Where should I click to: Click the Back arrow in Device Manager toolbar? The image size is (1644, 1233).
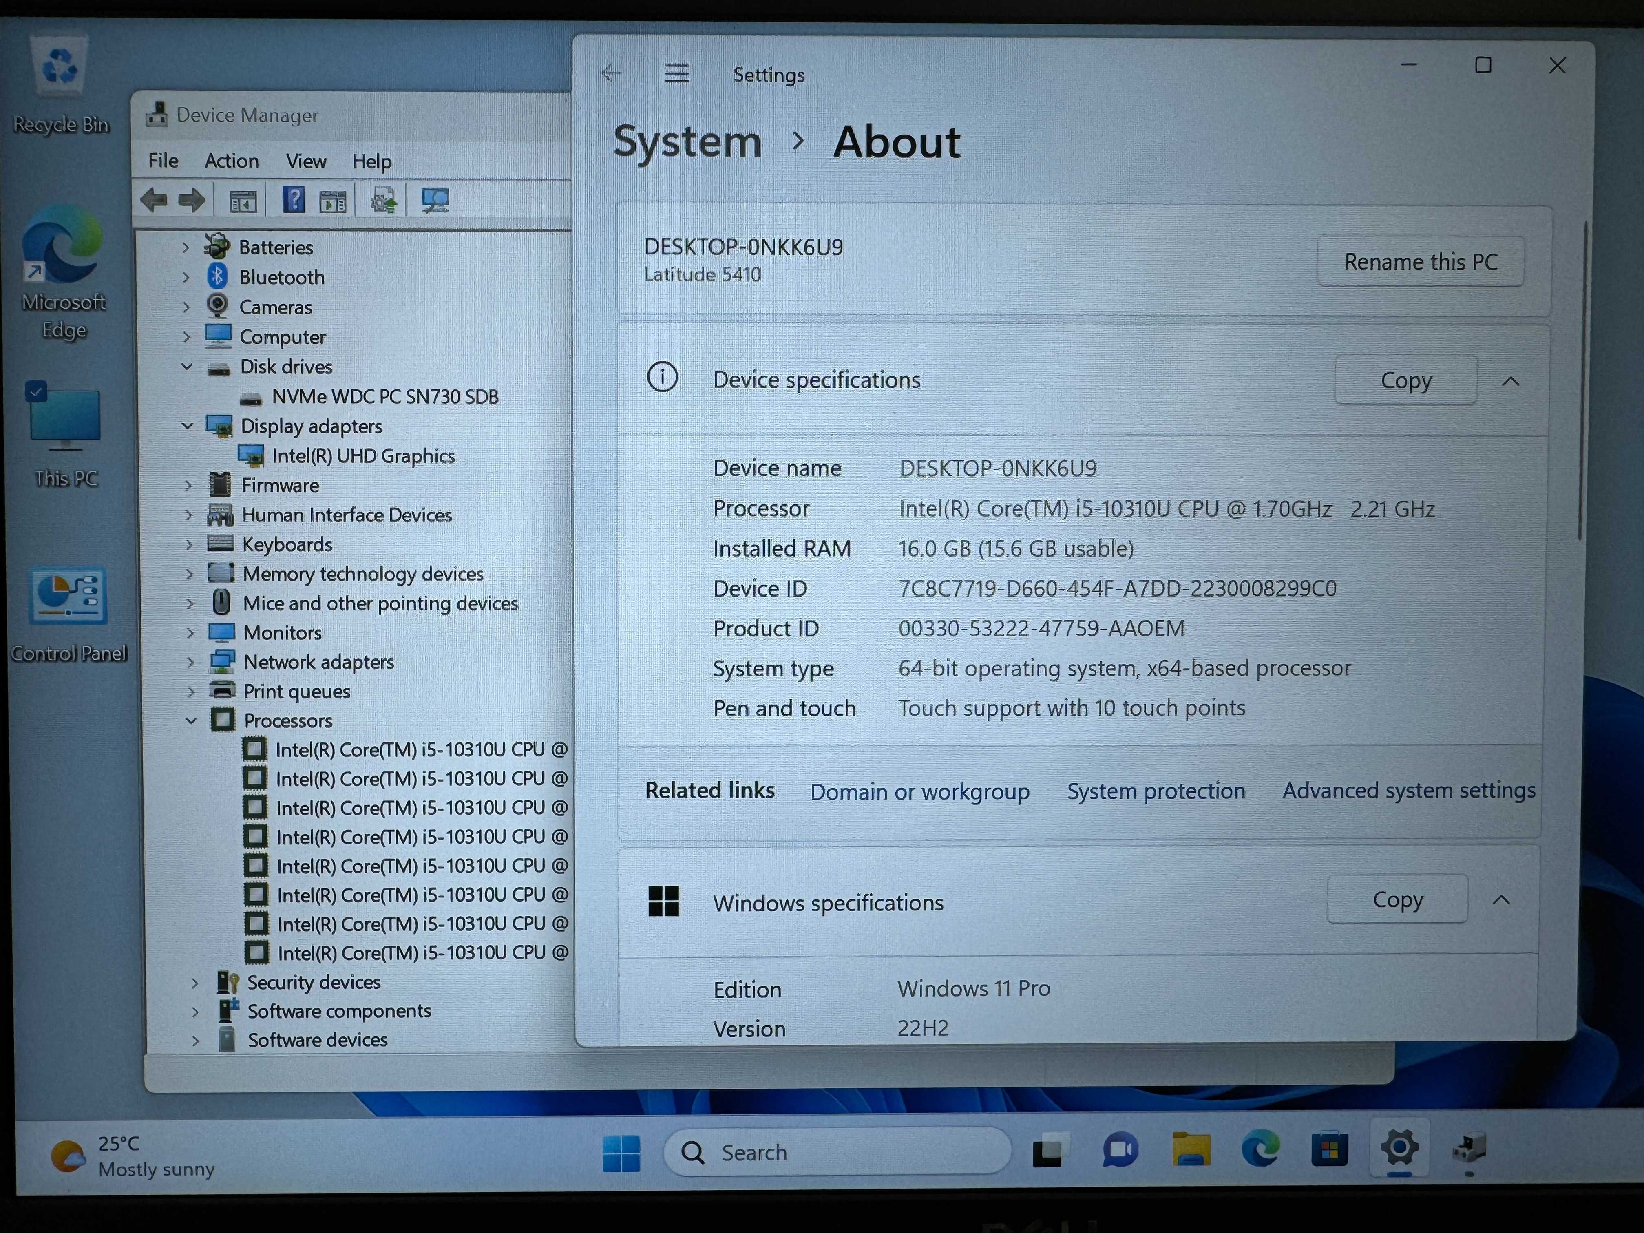tap(154, 200)
